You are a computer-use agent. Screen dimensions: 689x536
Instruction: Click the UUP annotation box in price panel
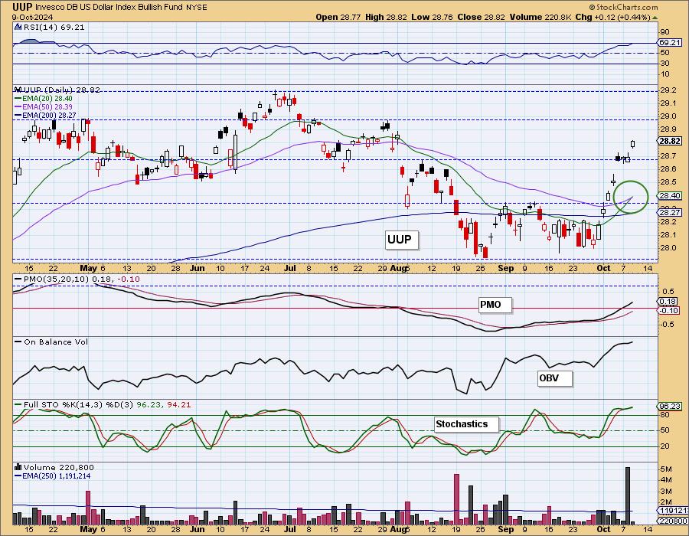(401, 240)
